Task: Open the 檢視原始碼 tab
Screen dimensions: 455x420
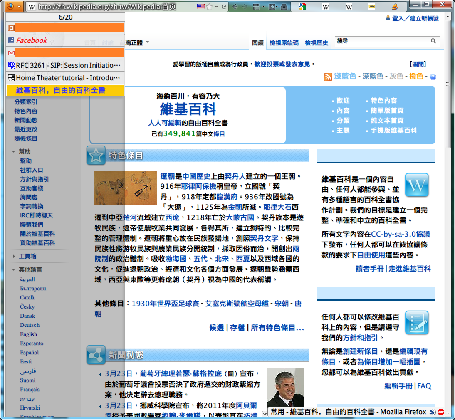Action: (x=284, y=43)
